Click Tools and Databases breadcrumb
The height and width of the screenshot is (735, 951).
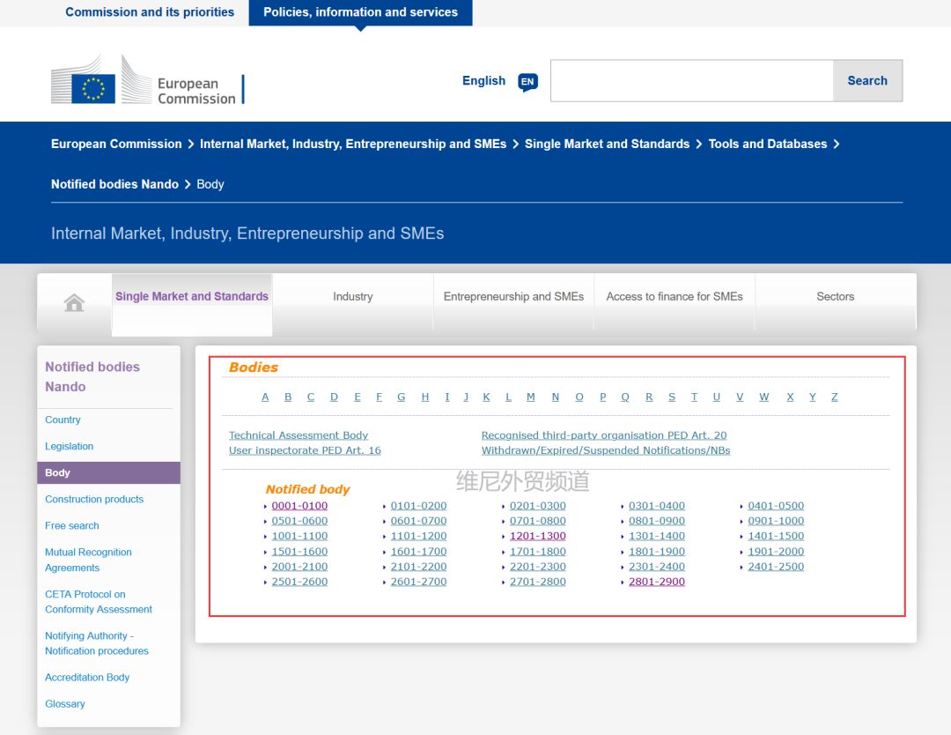coord(767,144)
